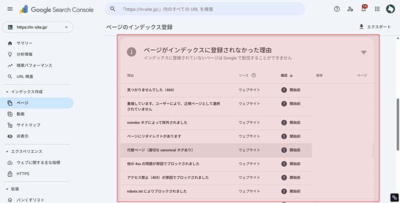The width and height of the screenshot is (400, 203).
Task: Click the page vertical scrollbar thumb
Action: point(398,125)
